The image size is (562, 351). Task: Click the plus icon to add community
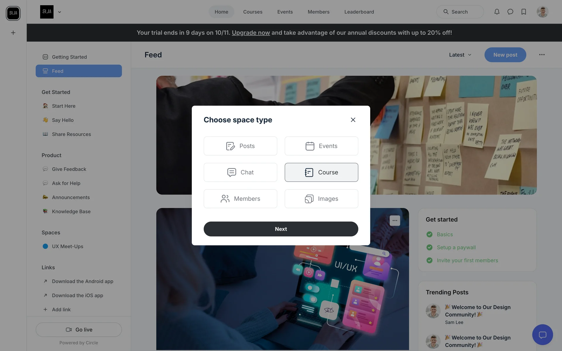13,33
